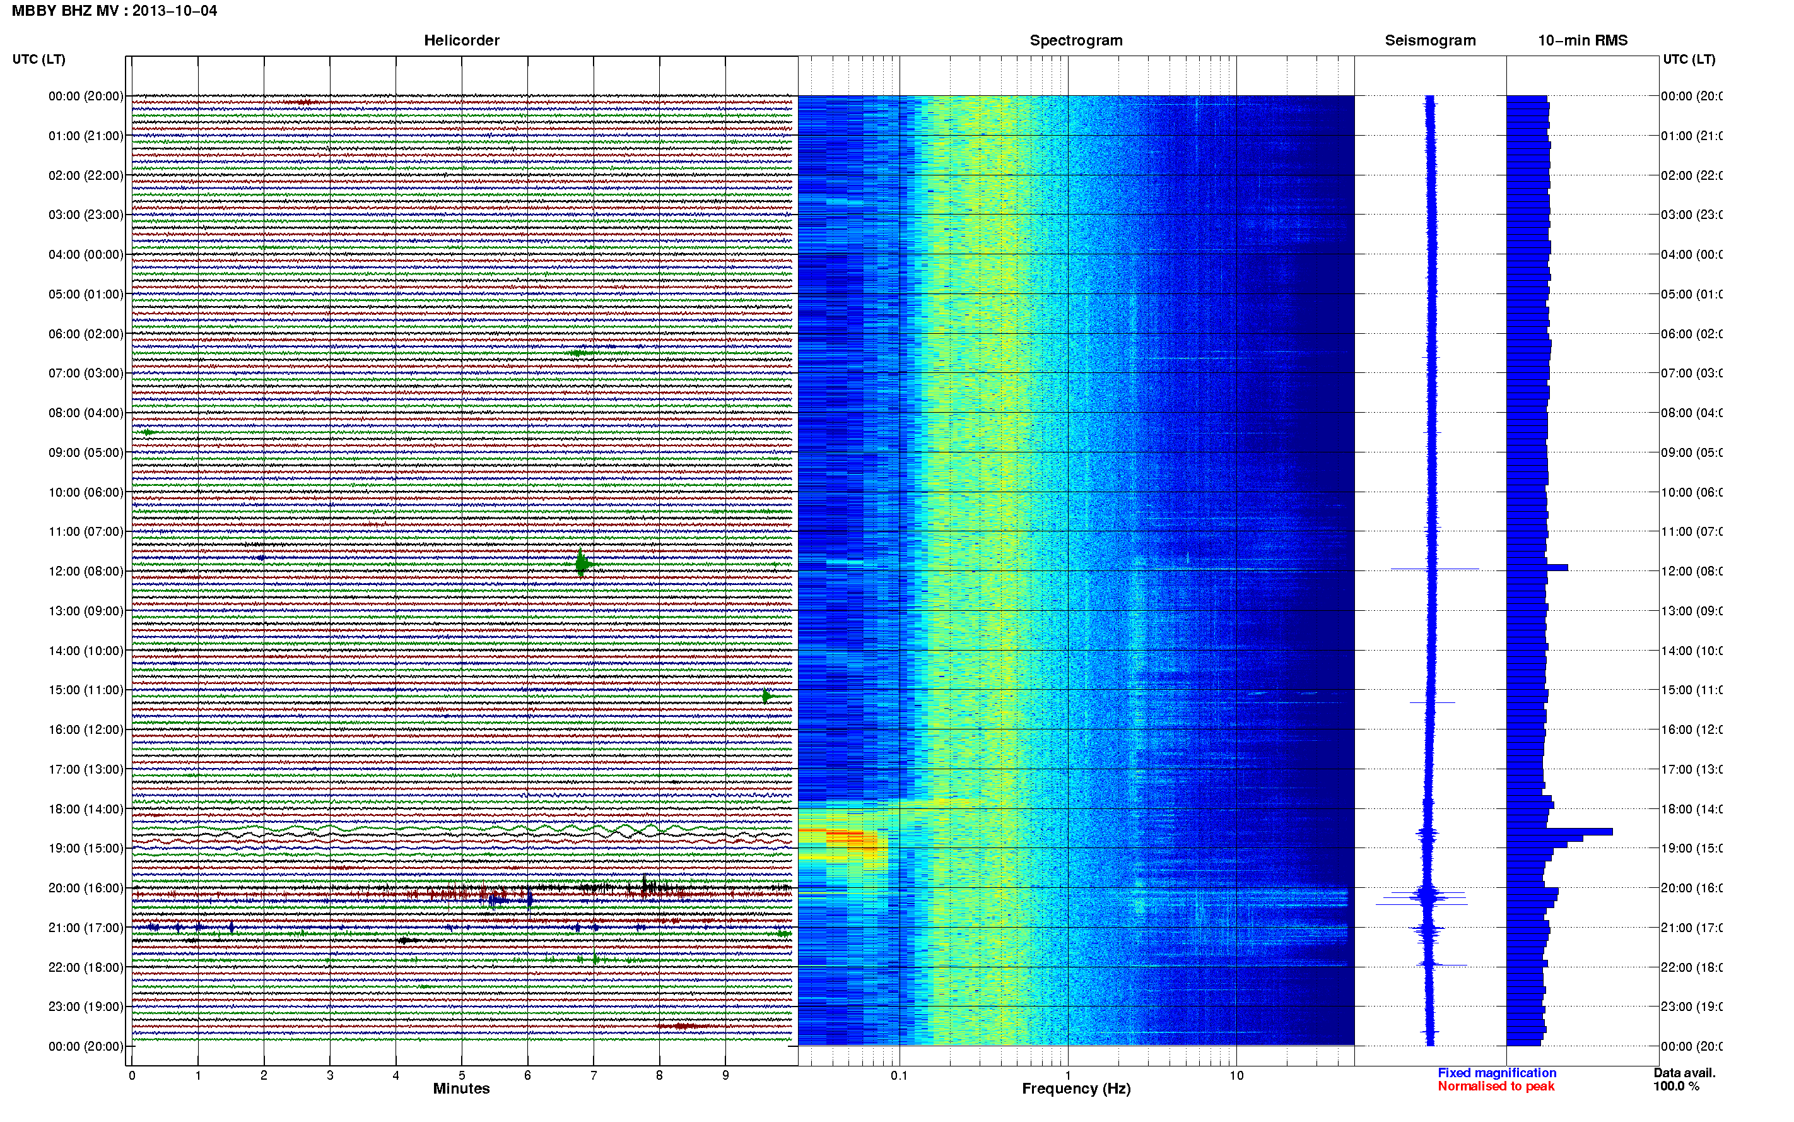Select the helicorder time label "03:00 (23:00)"
Image resolution: width=1794 pixels, height=1122 pixels.
[x=86, y=215]
